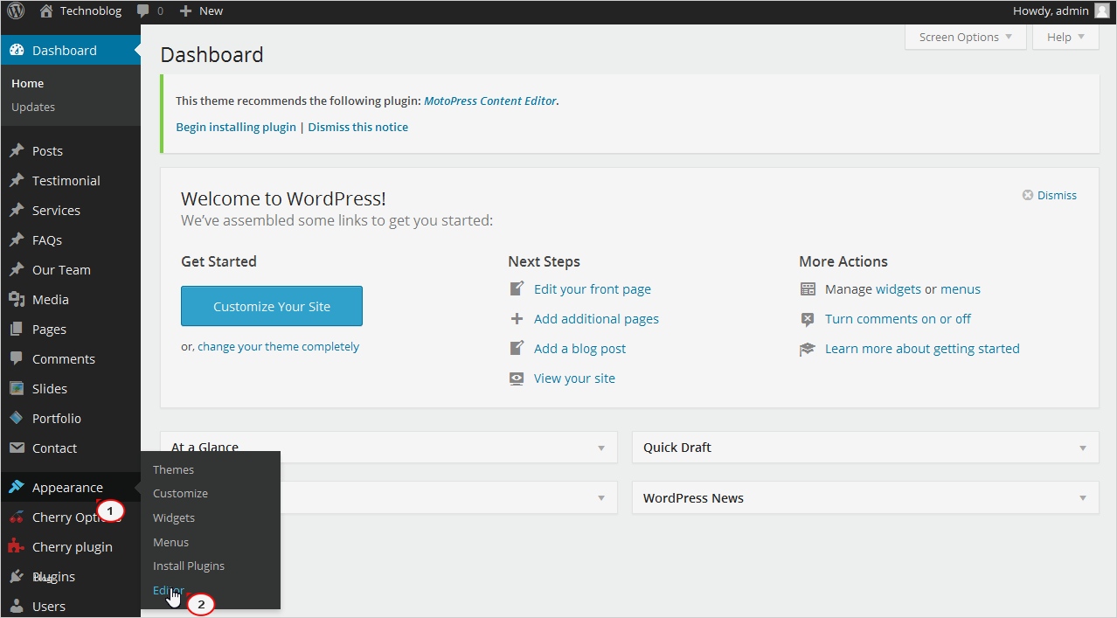
Task: Open the Begin installing plugin link
Action: (x=236, y=128)
